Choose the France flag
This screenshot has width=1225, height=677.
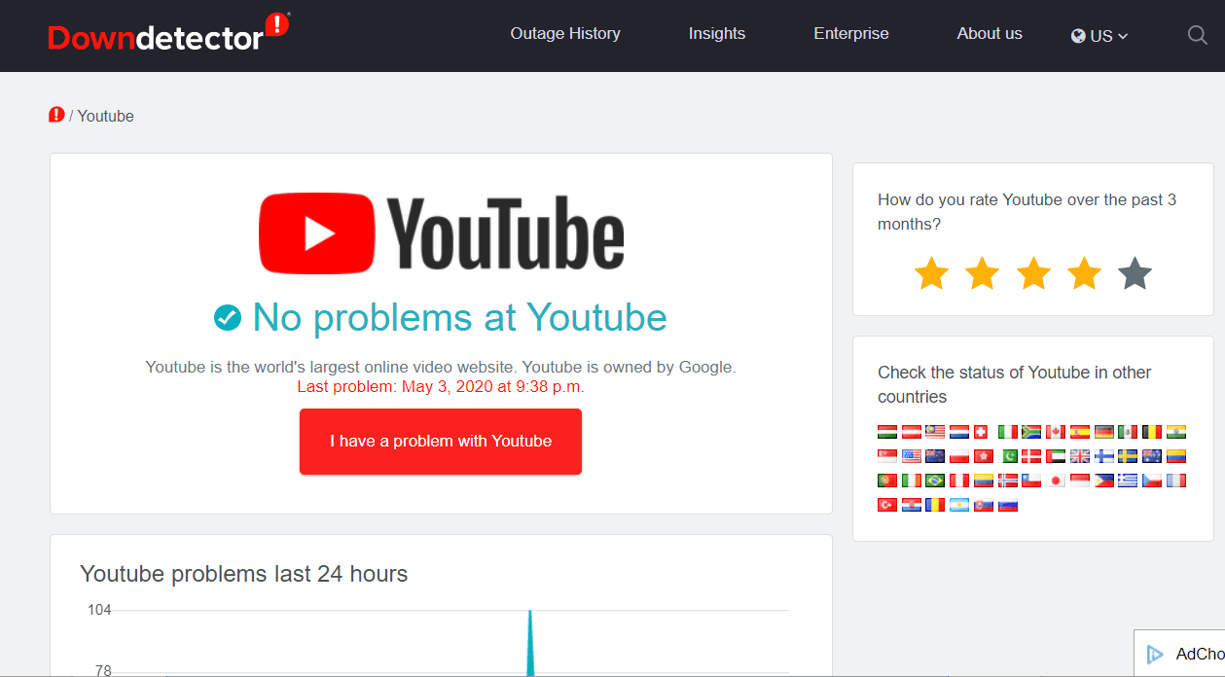tap(1176, 481)
